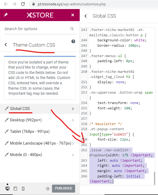The width and height of the screenshot is (158, 195).
Task: Reload the page with refresh icon
Action: point(23,4)
